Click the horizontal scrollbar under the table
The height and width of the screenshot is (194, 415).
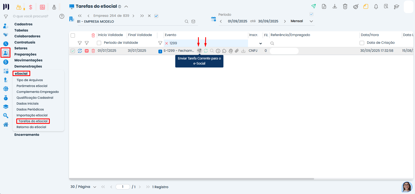[x=192, y=179]
